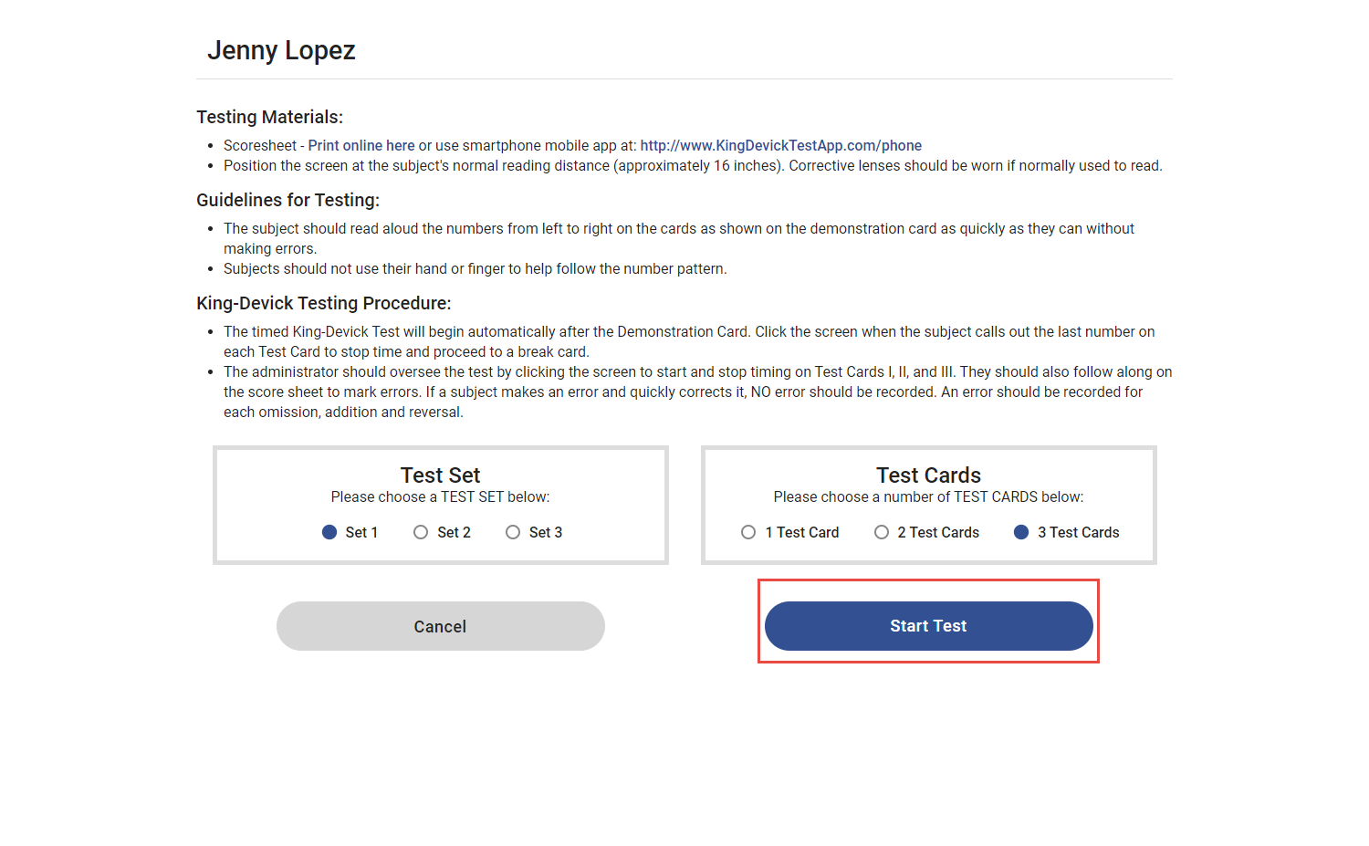Cancel the test setup

click(440, 626)
